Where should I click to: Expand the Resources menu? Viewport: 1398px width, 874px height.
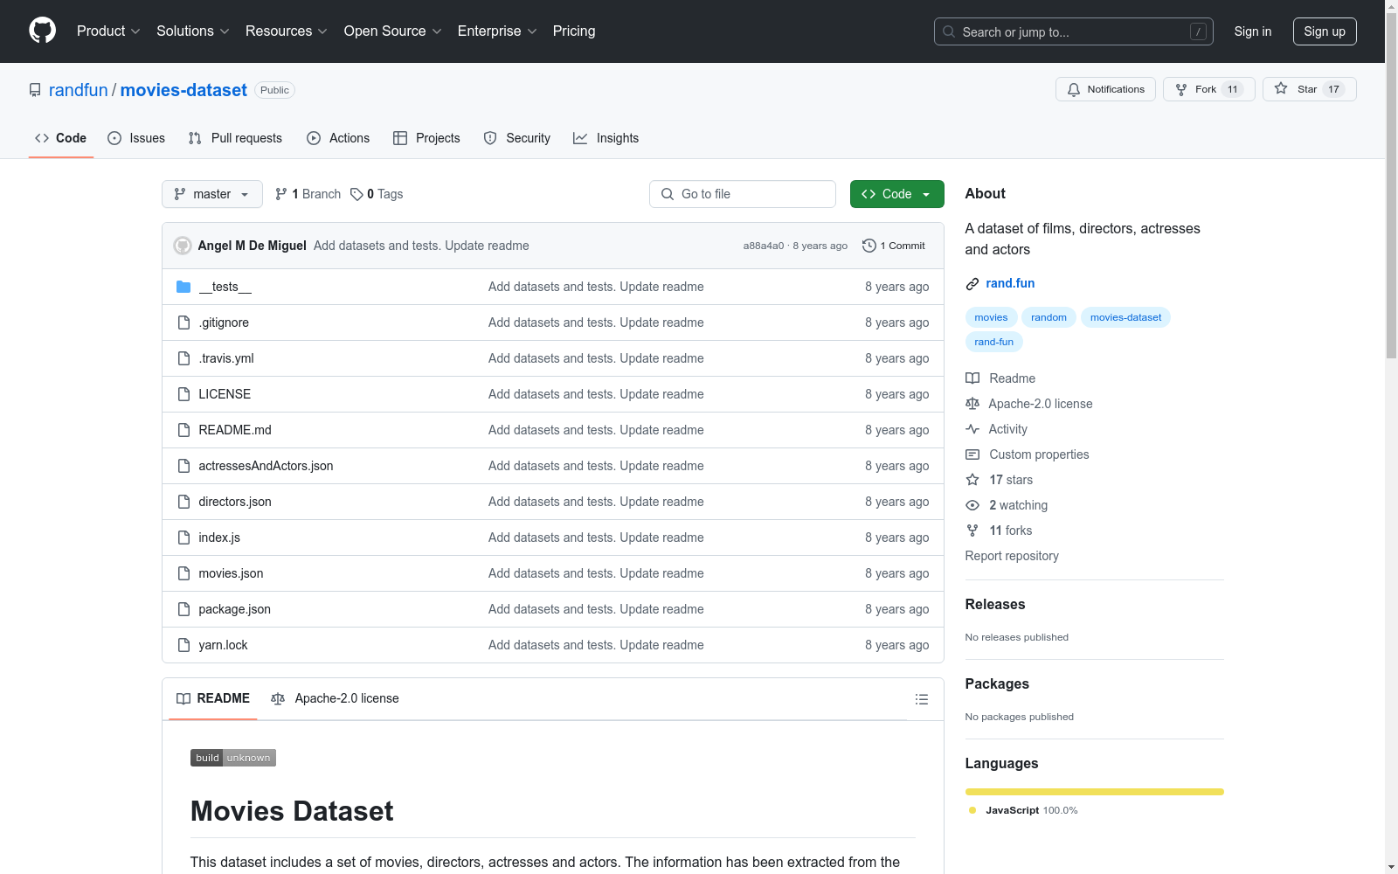click(287, 31)
